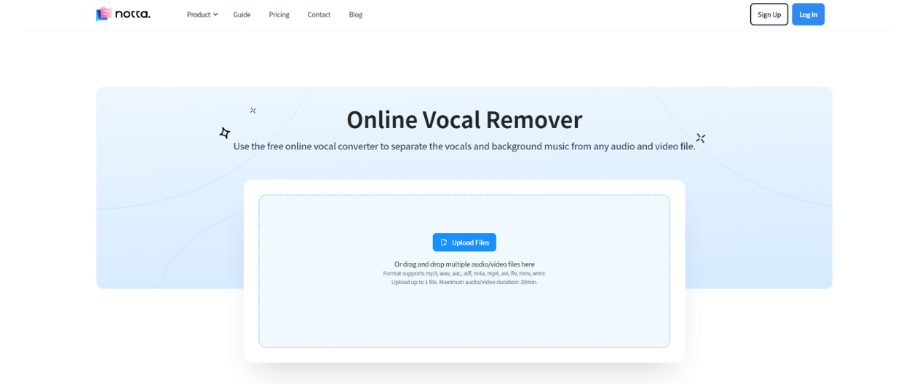Open the Contact page

319,15
